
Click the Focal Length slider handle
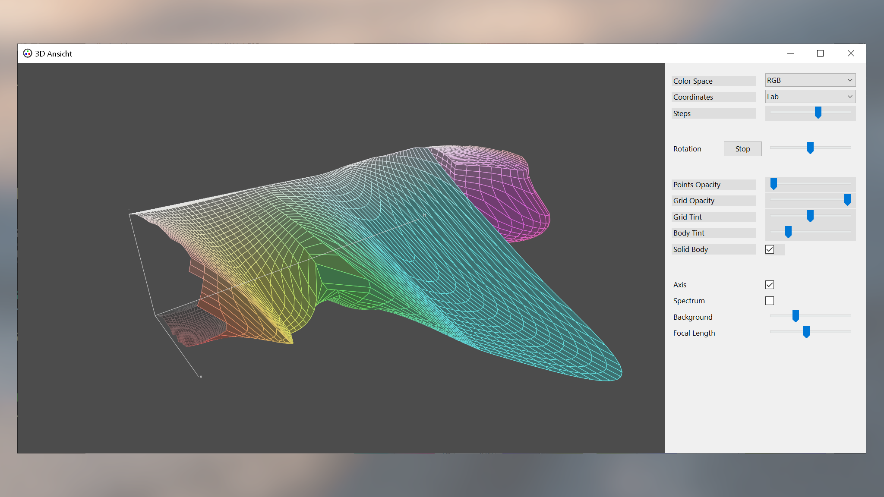(x=806, y=332)
